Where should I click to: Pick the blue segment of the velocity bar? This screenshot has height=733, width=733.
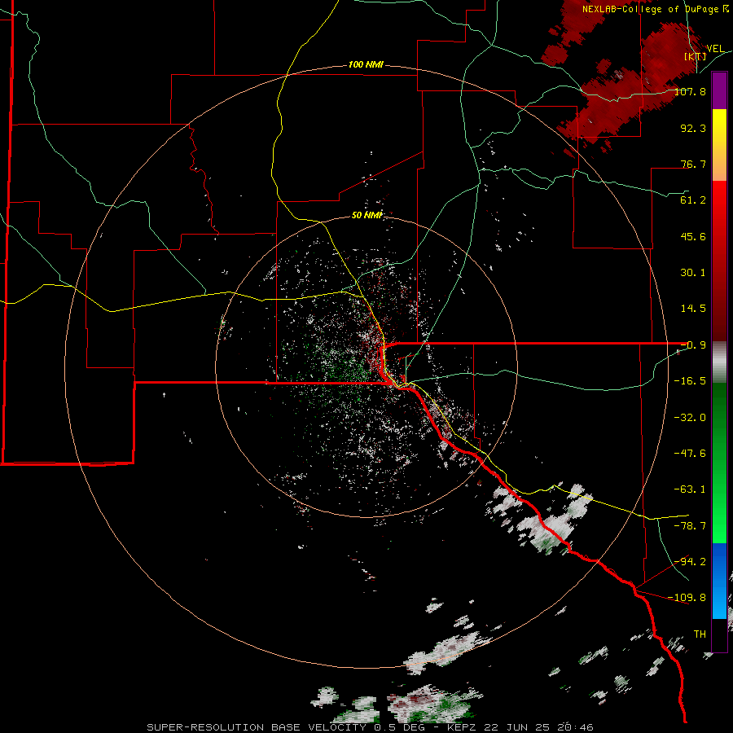tap(719, 581)
